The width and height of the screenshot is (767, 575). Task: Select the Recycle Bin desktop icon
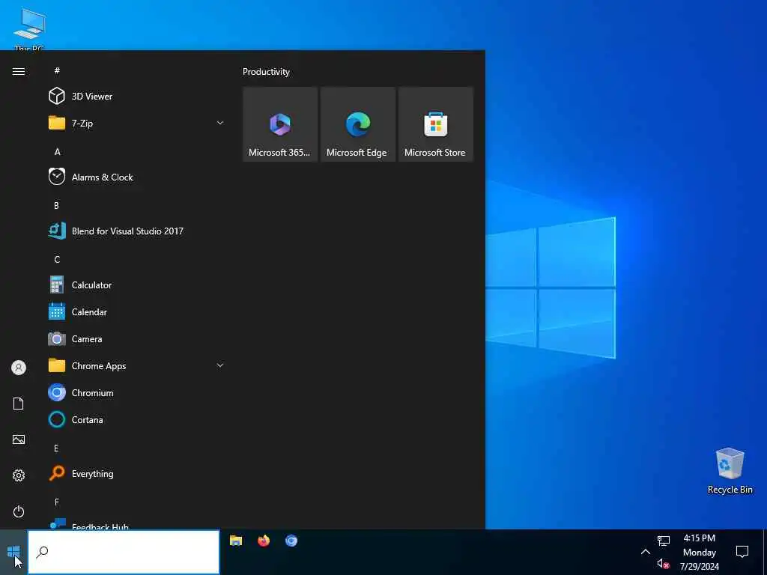[x=730, y=471]
